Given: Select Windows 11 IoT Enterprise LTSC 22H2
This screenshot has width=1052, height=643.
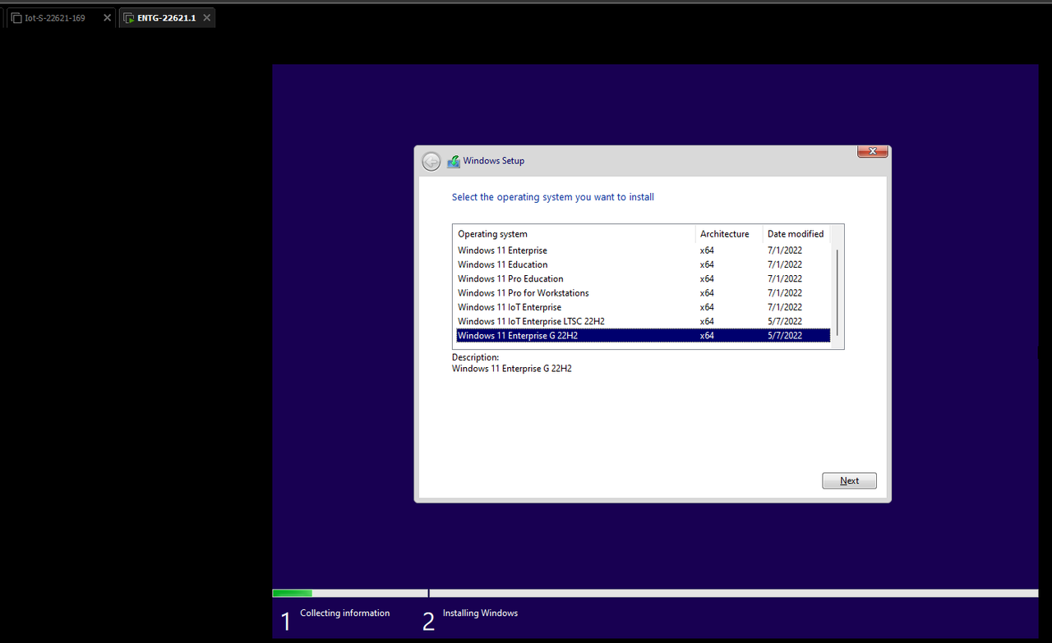Looking at the screenshot, I should coord(643,321).
